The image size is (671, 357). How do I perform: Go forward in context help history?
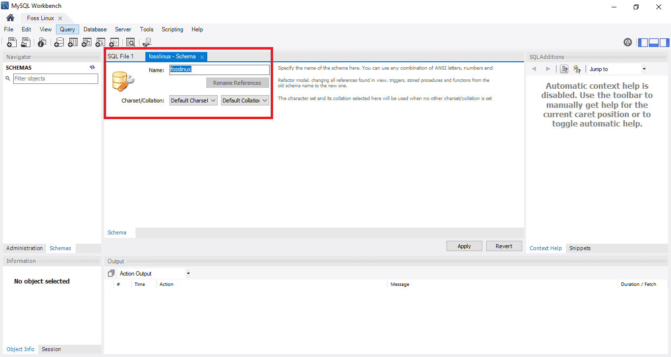point(548,69)
